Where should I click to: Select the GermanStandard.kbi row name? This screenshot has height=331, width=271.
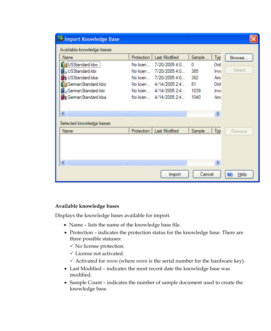[x=86, y=91]
